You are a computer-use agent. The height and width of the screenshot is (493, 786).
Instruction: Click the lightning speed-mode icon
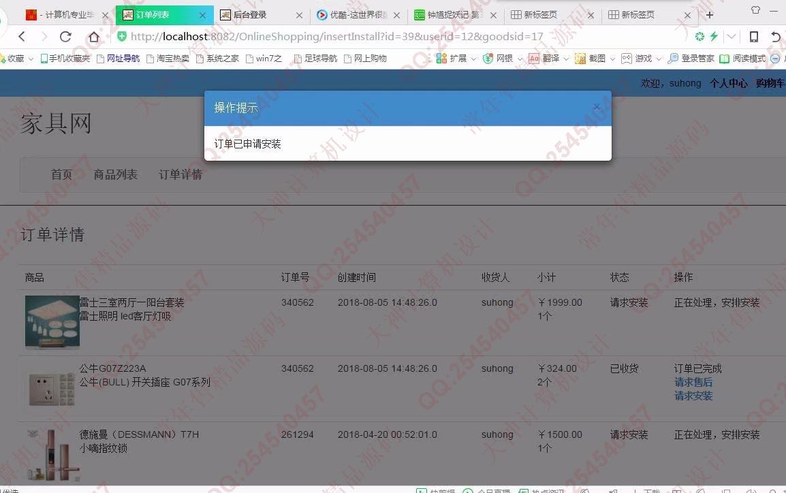714,36
